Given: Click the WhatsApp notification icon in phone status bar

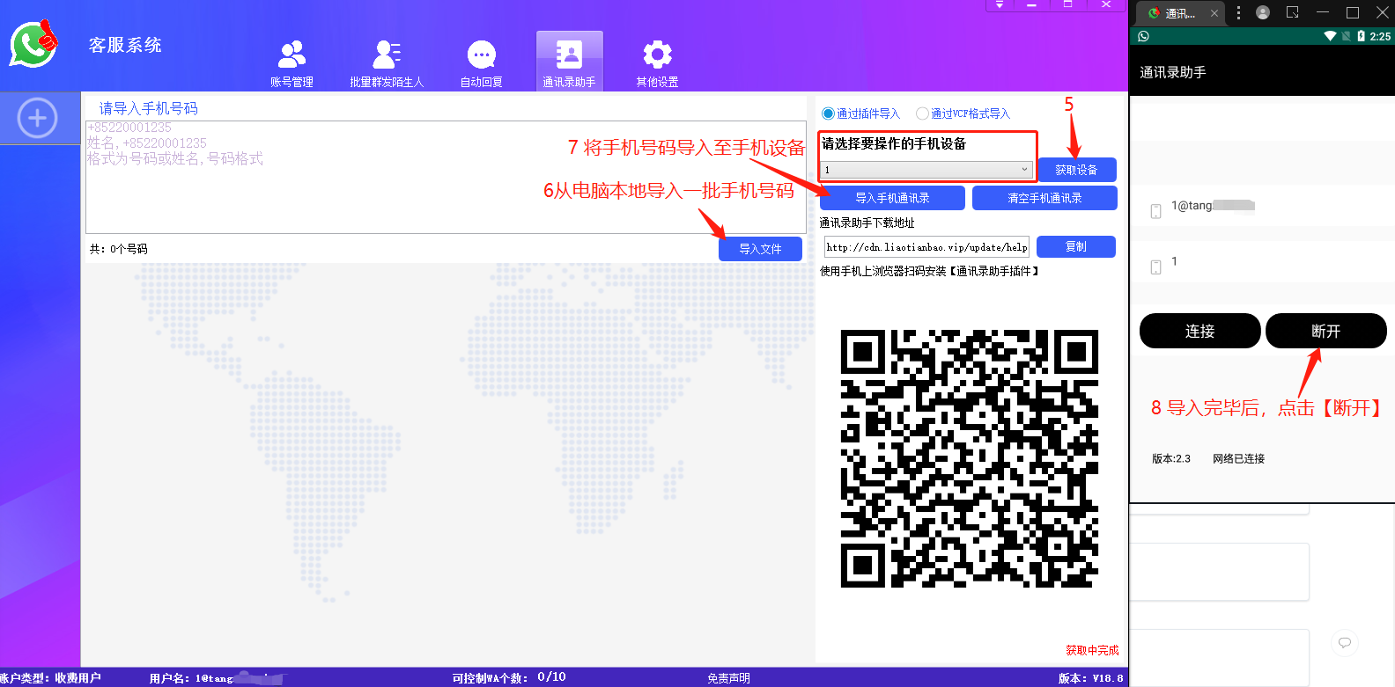Looking at the screenshot, I should (x=1143, y=36).
